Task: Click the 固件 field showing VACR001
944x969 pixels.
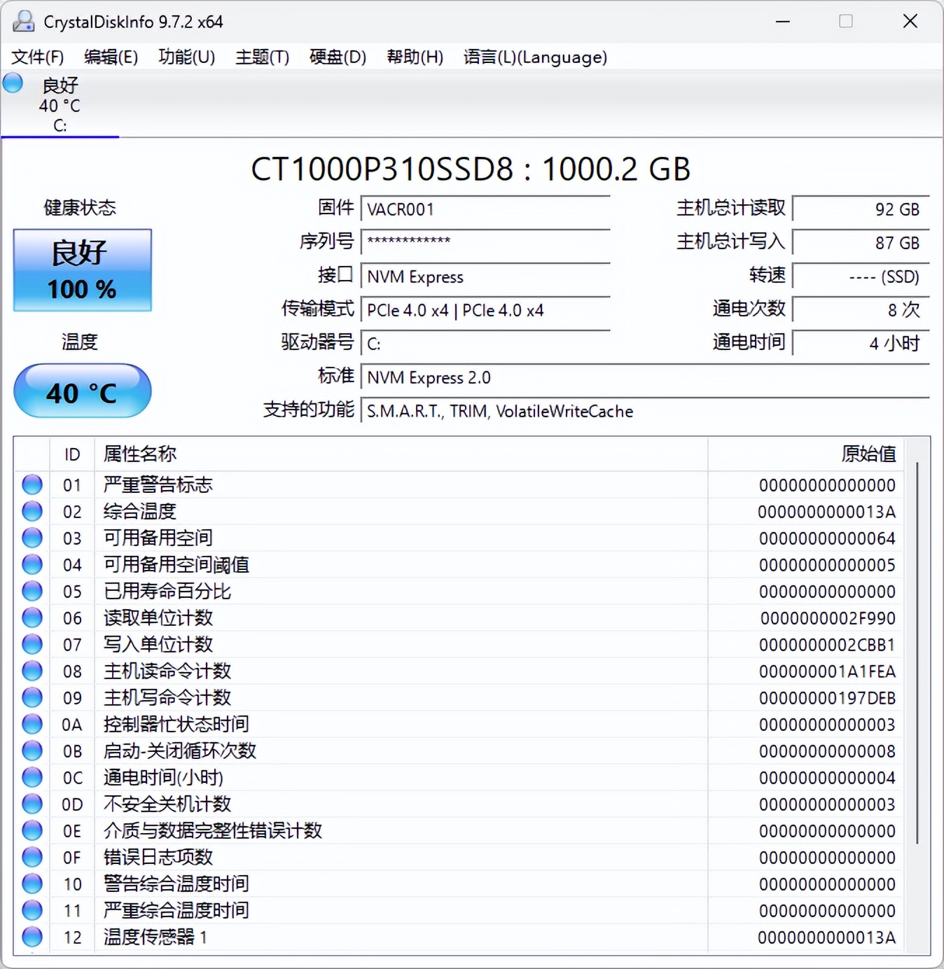Action: point(485,209)
